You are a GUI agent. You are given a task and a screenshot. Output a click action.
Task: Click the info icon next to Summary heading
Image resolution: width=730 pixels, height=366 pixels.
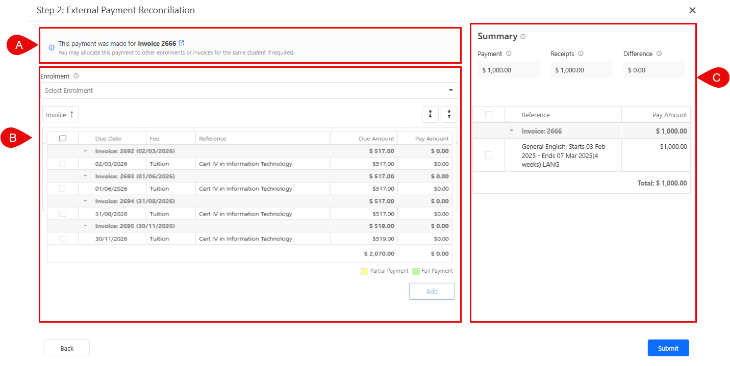[x=523, y=37]
